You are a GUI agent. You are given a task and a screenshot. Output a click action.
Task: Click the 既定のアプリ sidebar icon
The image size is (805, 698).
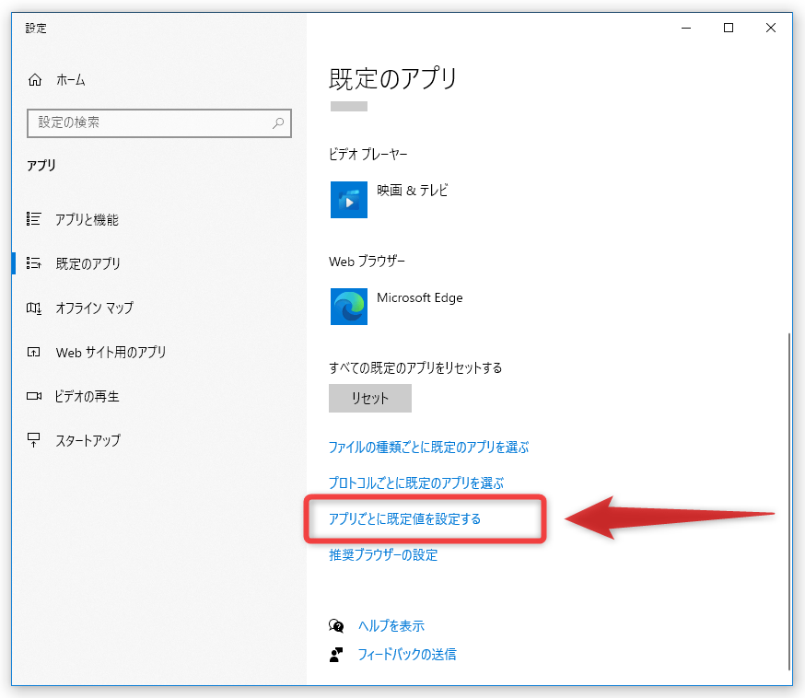(34, 263)
